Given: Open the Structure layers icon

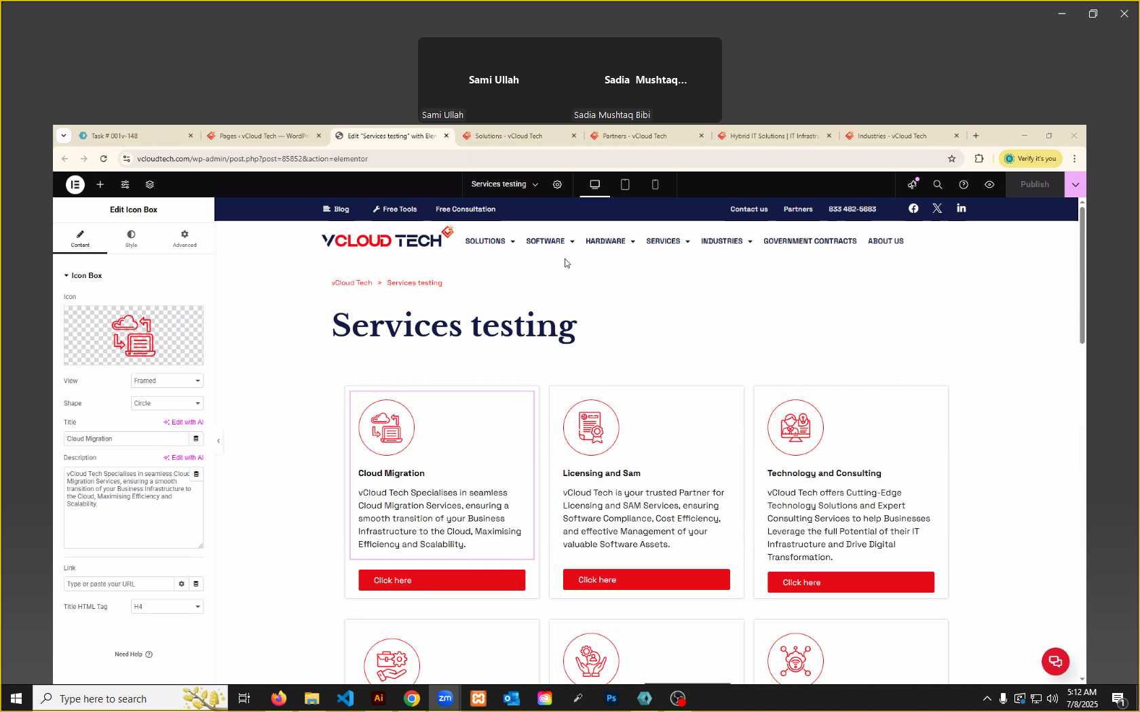Looking at the screenshot, I should (150, 184).
